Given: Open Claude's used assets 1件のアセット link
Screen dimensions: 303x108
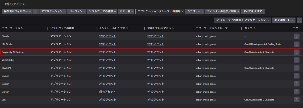Looking at the screenshot, I should [155, 36].
